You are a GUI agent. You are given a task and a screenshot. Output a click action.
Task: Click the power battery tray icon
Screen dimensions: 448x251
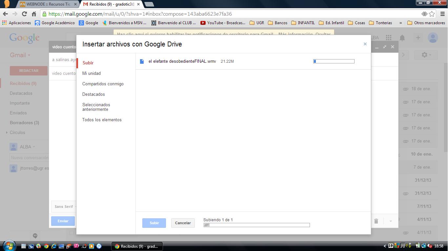pyautogui.click(x=418, y=246)
